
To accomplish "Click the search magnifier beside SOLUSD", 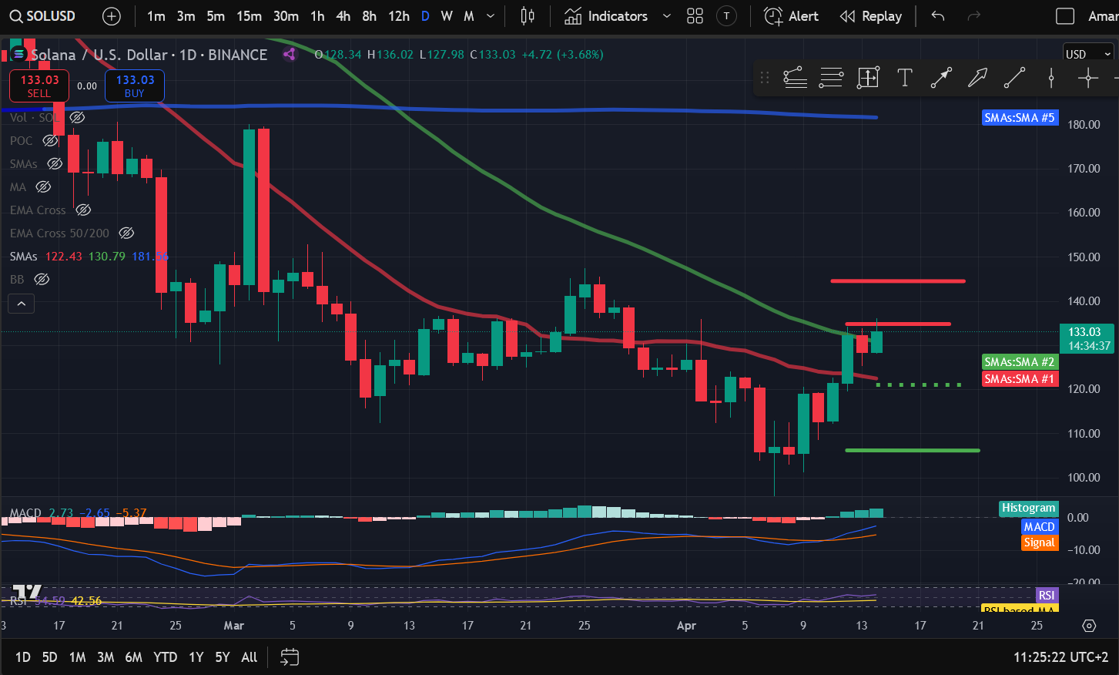I will [x=15, y=16].
